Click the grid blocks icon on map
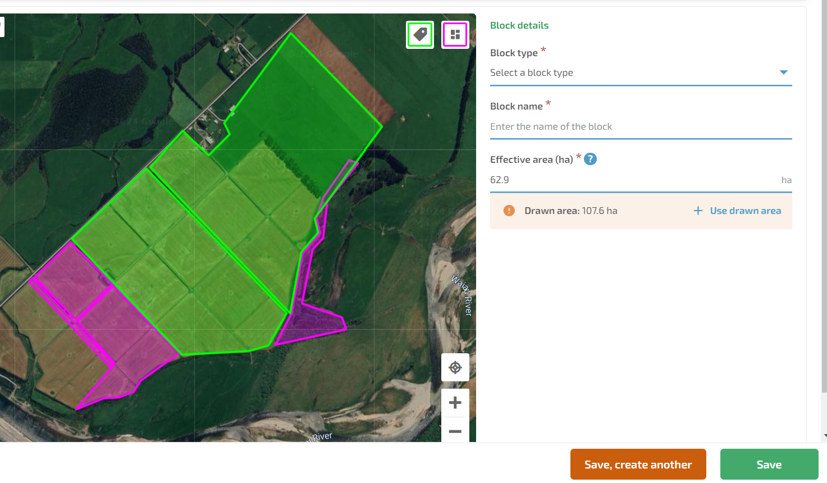This screenshot has height=483, width=827. [x=455, y=35]
